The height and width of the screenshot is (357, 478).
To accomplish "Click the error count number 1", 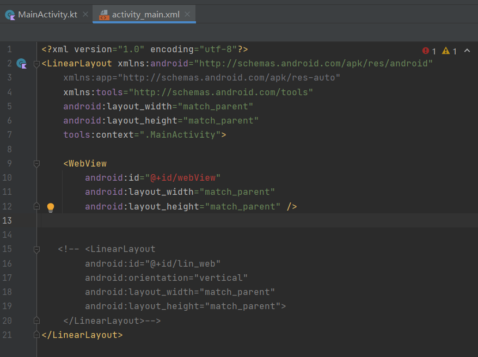I will pyautogui.click(x=434, y=51).
